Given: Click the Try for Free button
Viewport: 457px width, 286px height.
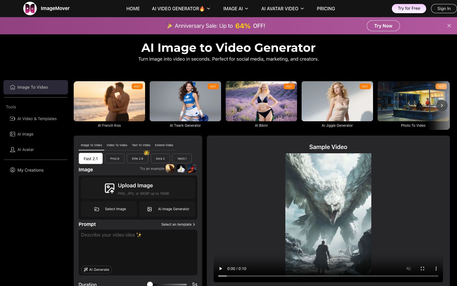Looking at the screenshot, I should pyautogui.click(x=409, y=9).
